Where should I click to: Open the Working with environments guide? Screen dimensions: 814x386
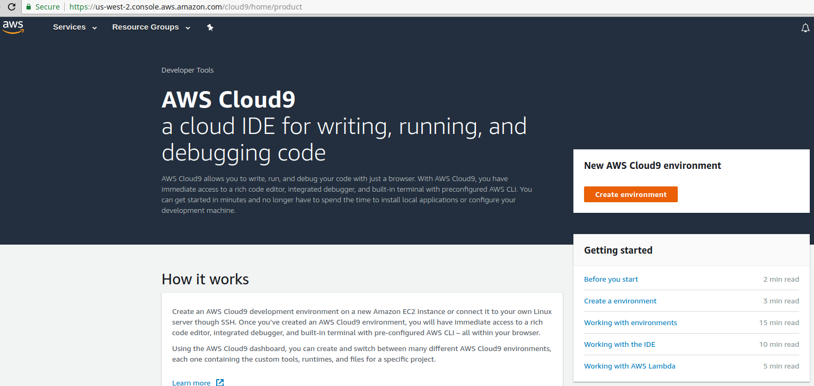631,322
